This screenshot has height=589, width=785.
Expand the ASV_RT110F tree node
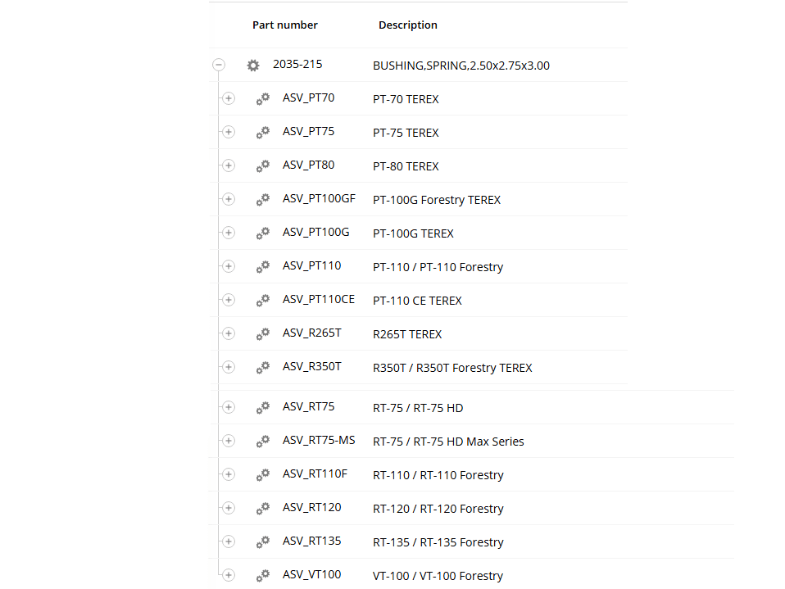pyautogui.click(x=229, y=475)
